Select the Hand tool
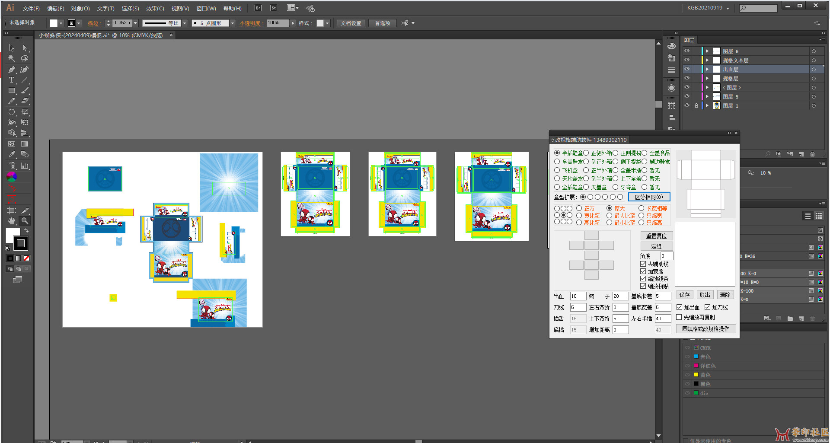830x443 pixels. click(12, 221)
